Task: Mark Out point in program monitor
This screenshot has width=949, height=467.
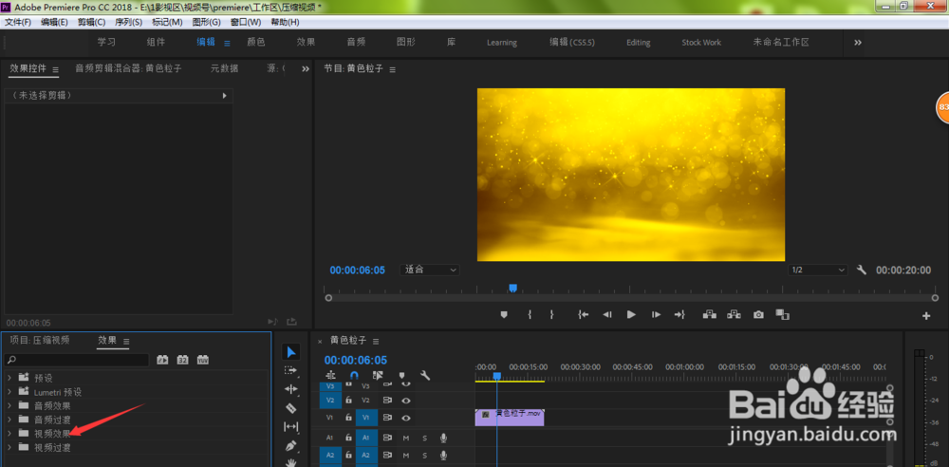Action: 551,314
